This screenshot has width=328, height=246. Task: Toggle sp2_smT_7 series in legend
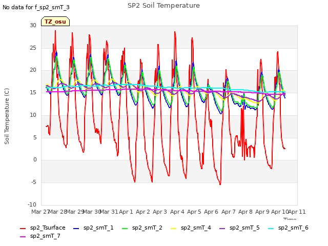click(x=40, y=236)
